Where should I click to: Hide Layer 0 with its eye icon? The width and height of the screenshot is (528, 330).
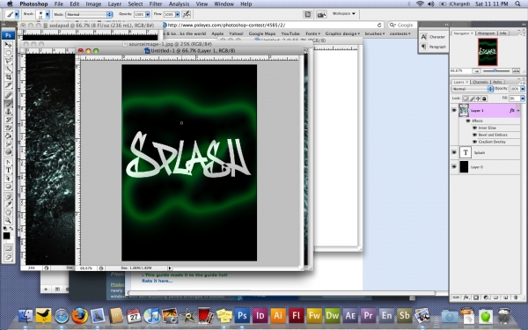tap(454, 166)
